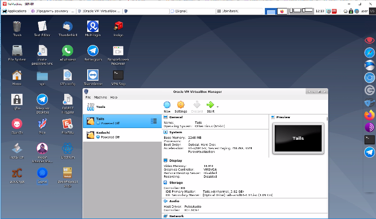
Task: Launch Tor Browser from the right dock
Action: coord(369,128)
